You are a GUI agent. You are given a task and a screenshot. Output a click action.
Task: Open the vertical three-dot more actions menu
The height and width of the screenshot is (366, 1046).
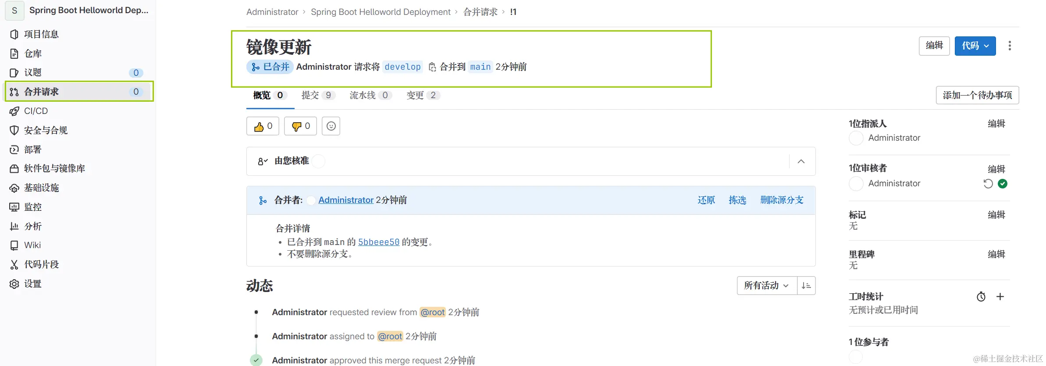(1010, 46)
